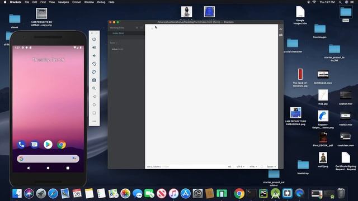Viewport: 358px width, 201px height.
Task: Click the emulator toolbar home circle
Action: (94, 105)
